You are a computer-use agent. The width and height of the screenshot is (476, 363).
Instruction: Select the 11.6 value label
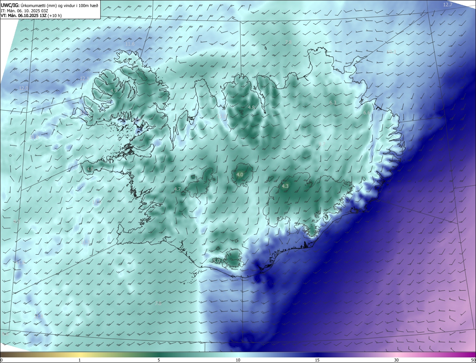(130, 44)
